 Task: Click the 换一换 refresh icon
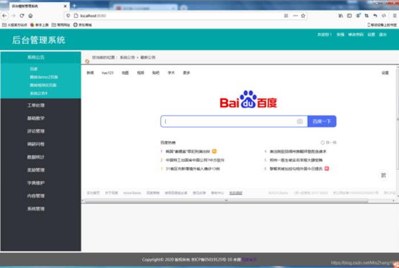(323, 143)
